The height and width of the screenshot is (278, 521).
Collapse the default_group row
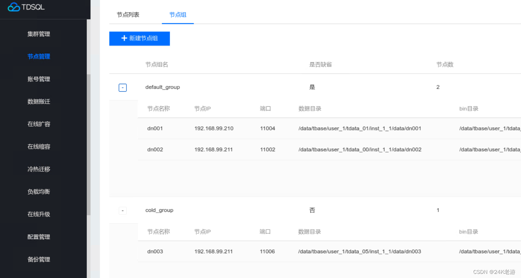[x=122, y=88]
